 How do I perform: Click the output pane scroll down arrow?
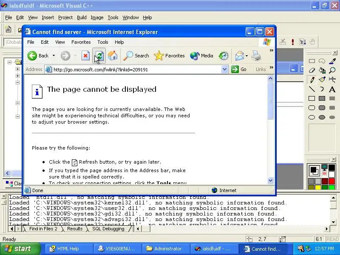tap(333, 222)
